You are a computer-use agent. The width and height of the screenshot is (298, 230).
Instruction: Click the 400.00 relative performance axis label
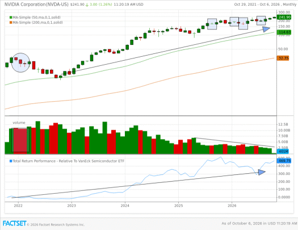[284, 166]
